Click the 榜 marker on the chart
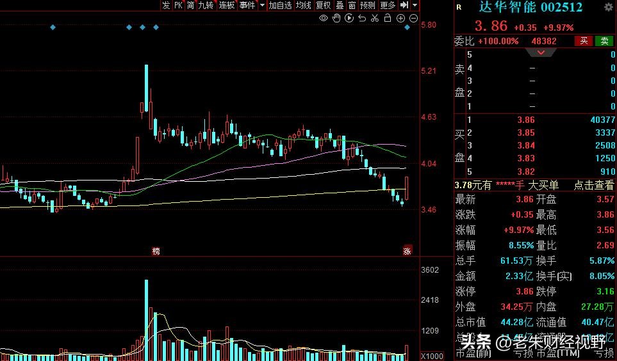 156,251
